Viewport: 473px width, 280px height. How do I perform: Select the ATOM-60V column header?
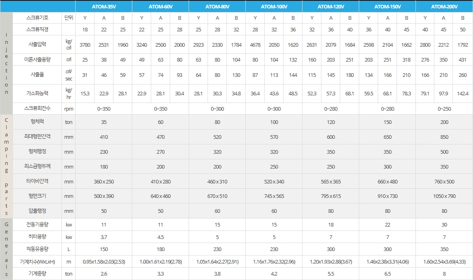coord(160,6)
